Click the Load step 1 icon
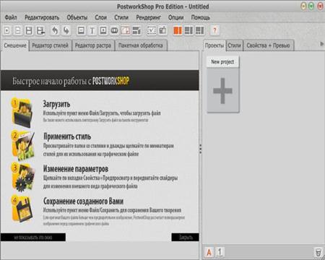This screenshot has width=325, height=260. 22,113
